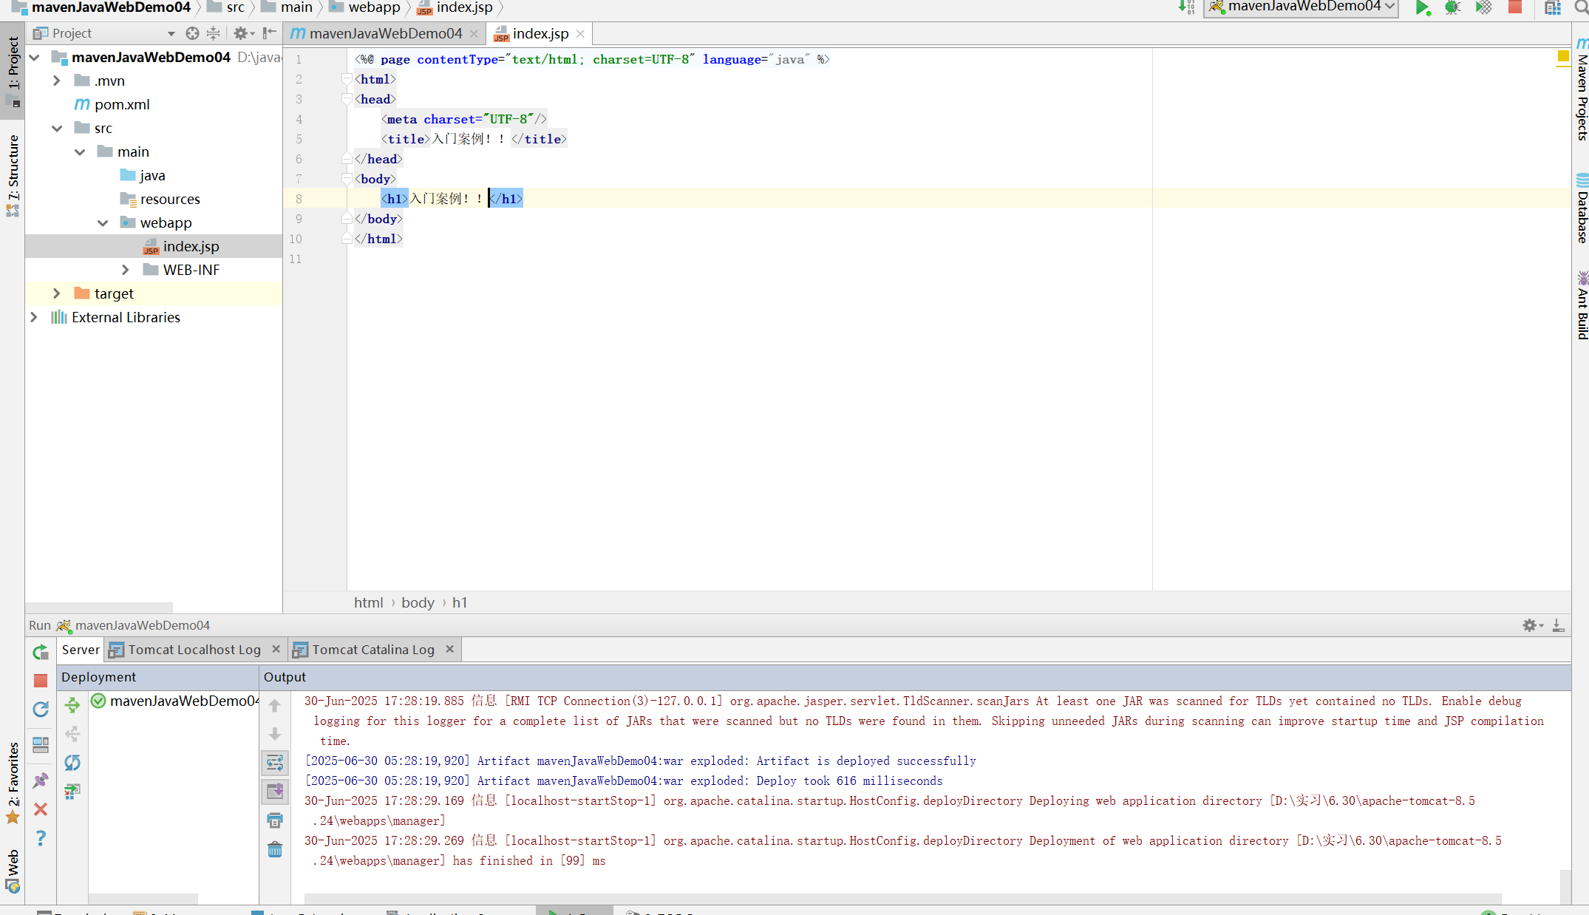Screen dimensions: 1589x915
Task: Expand the WEB-INF folder
Action: coord(126,270)
